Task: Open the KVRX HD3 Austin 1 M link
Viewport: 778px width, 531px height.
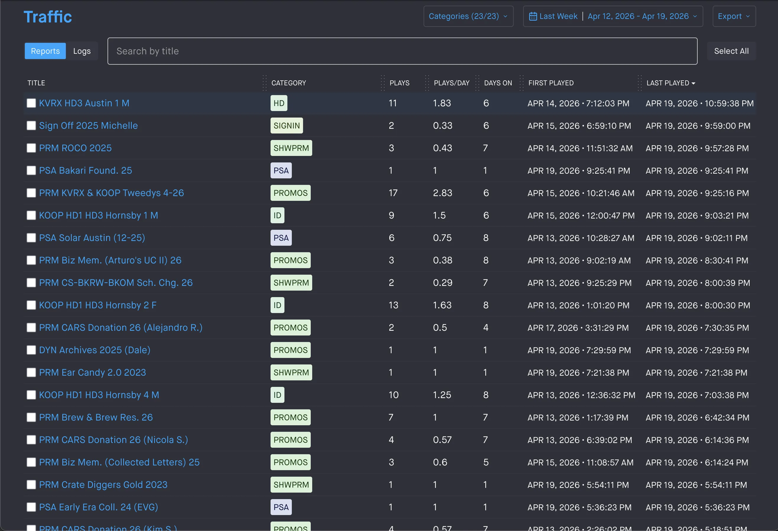Action: 84,103
